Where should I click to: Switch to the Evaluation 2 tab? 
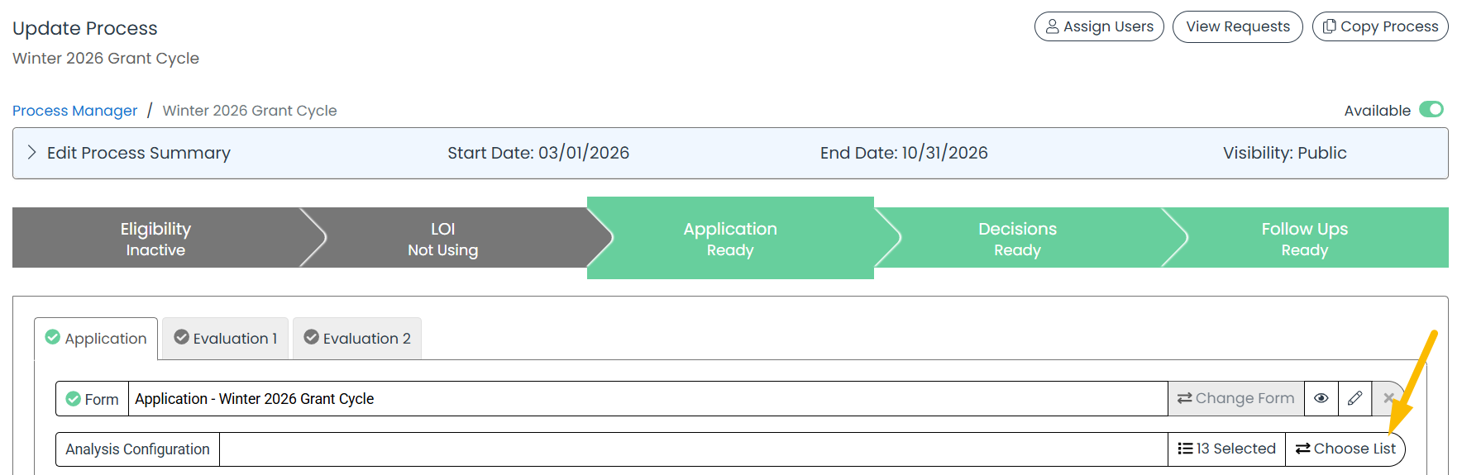[357, 338]
